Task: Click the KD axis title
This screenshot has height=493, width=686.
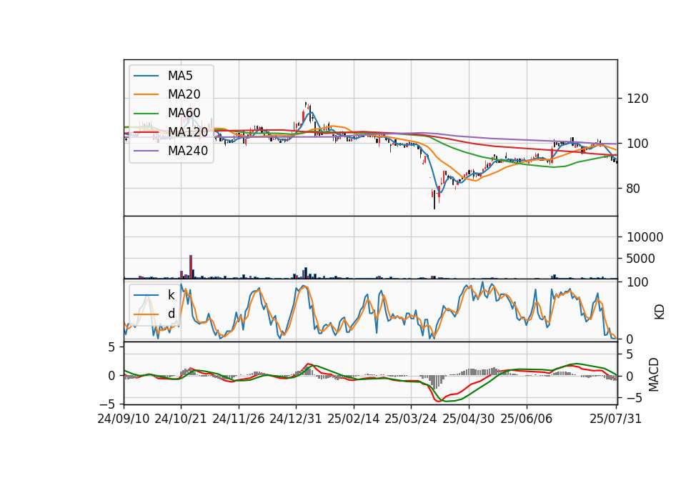Action: pyautogui.click(x=660, y=312)
